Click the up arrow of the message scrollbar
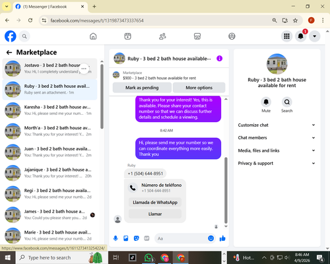 click(226, 99)
